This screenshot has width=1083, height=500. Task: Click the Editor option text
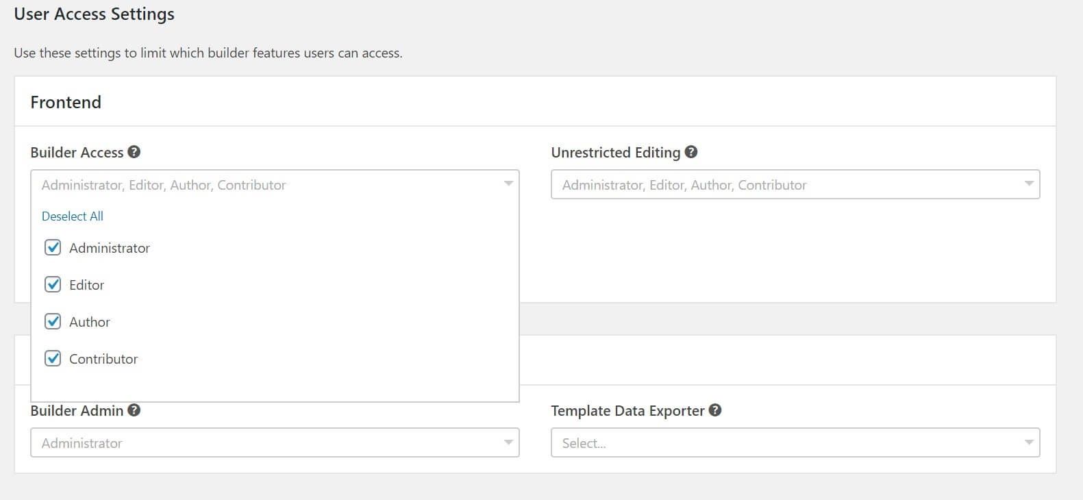pos(87,285)
